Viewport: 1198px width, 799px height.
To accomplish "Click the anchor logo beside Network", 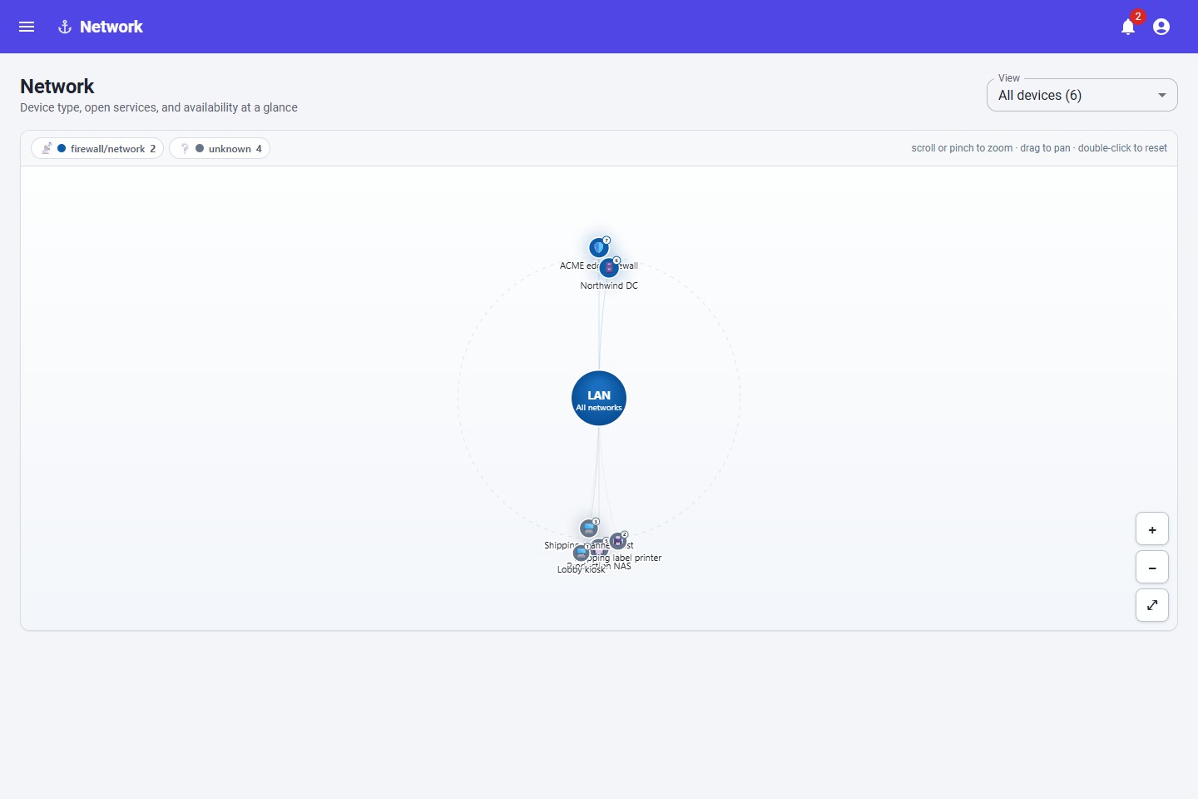I will coord(65,27).
